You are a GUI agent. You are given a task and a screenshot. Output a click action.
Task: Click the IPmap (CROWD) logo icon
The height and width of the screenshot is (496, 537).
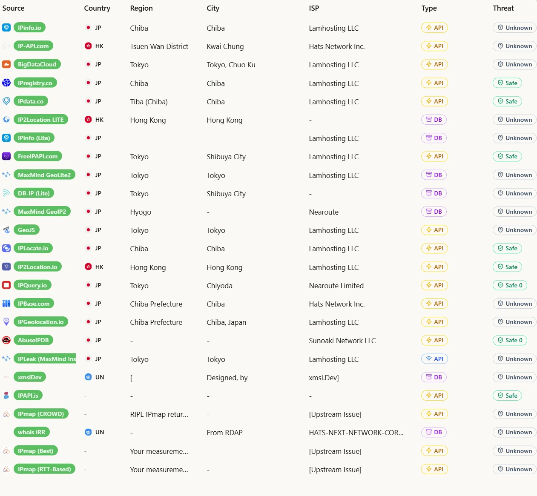6,414
